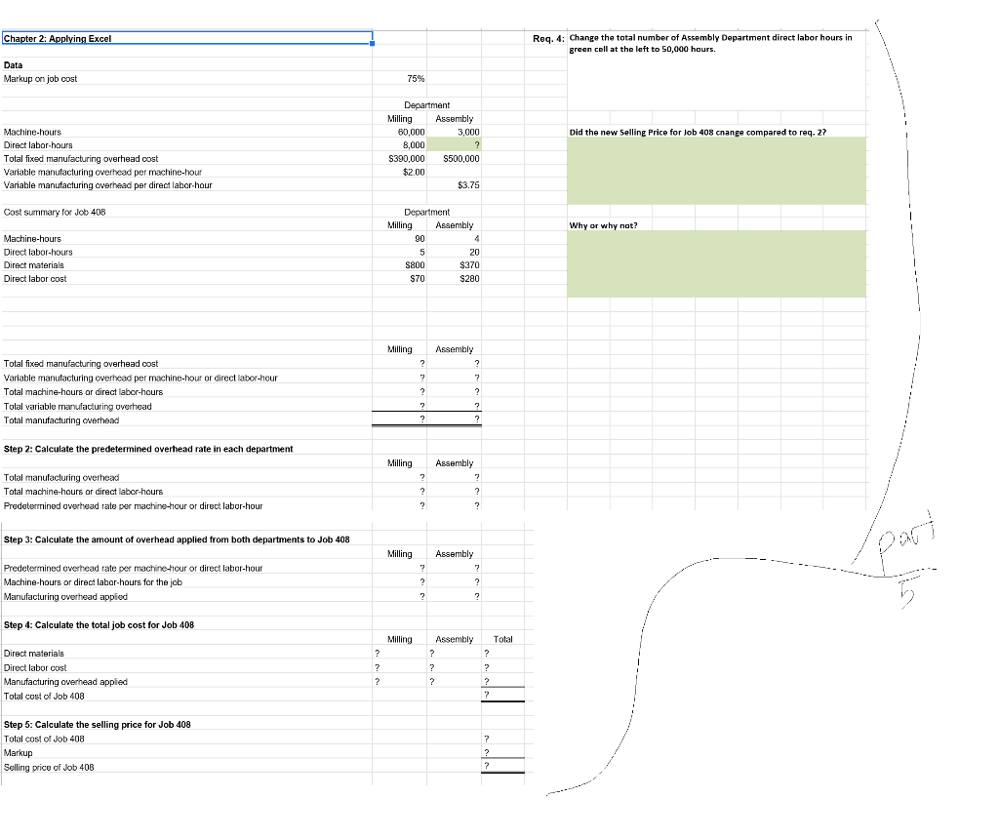Click the "Total" column header in Step 4
Image resolution: width=999 pixels, height=838 pixels.
[502, 639]
